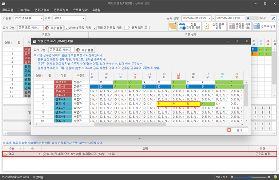Click the warning triangle icon in error row

pos(5,154)
